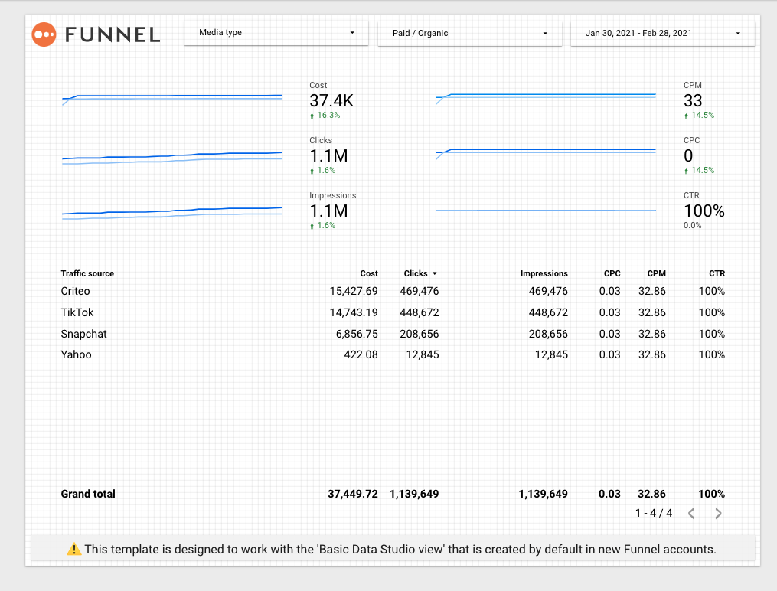This screenshot has width=777, height=591.
Task: Click the Impressions sparkline chart
Action: click(172, 213)
